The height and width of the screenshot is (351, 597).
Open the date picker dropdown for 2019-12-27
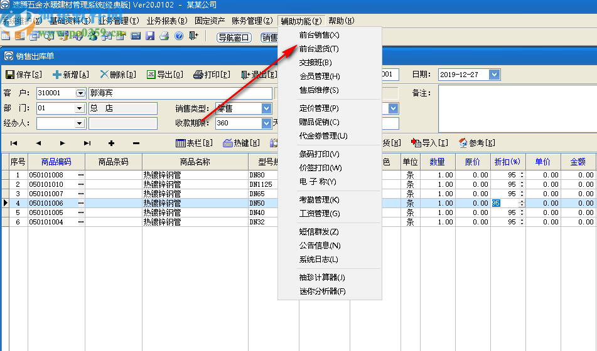point(494,75)
